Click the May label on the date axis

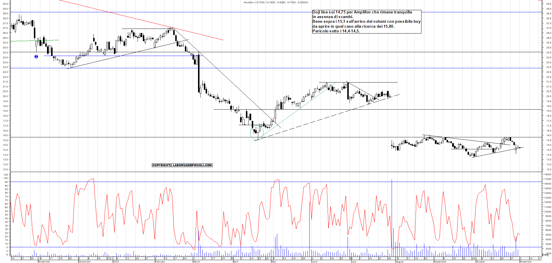coord(274,262)
